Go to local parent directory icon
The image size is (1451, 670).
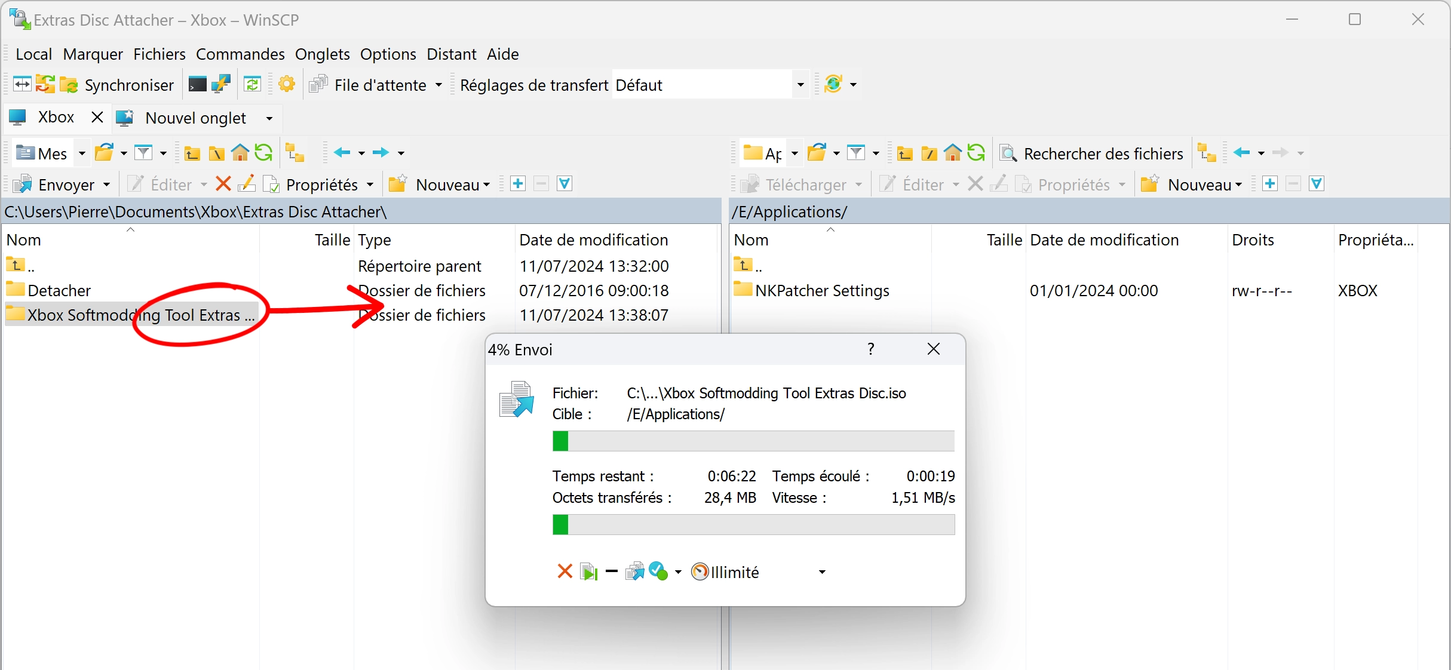[192, 153]
